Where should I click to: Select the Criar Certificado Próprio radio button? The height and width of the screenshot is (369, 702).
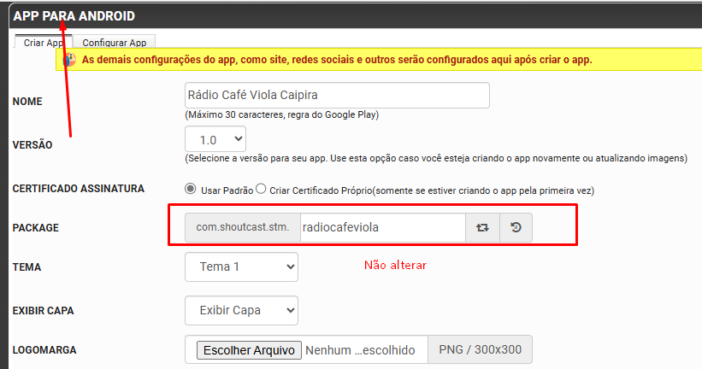tap(261, 190)
